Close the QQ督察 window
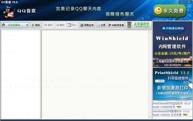Viewport: 193px width, 121px height. [189, 2]
